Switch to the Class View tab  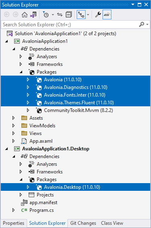112,223
